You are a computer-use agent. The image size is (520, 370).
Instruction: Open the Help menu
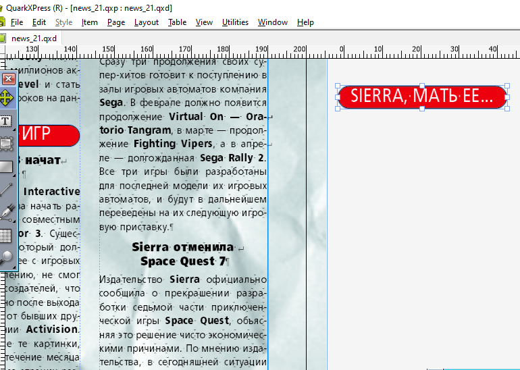[x=305, y=22]
